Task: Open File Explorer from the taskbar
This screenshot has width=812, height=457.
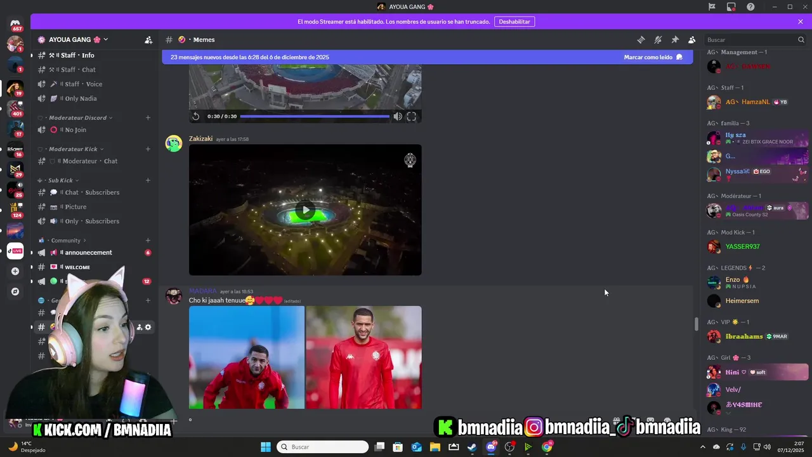Action: [435, 447]
